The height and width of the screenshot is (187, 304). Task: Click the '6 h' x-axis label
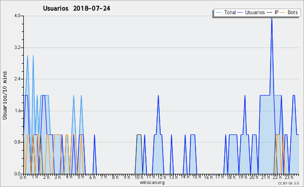point(93,177)
